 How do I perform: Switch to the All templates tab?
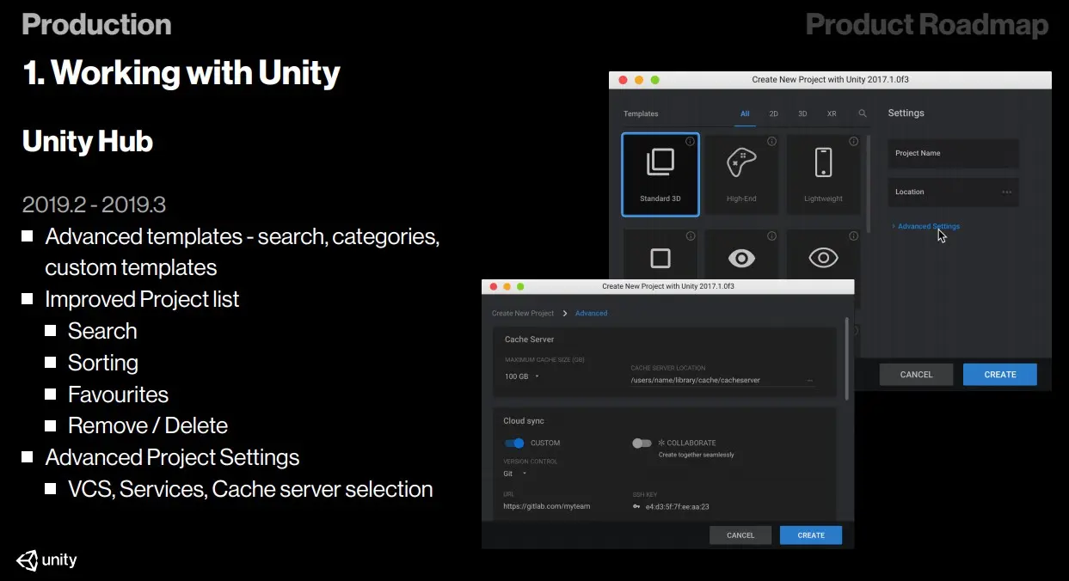click(x=745, y=113)
